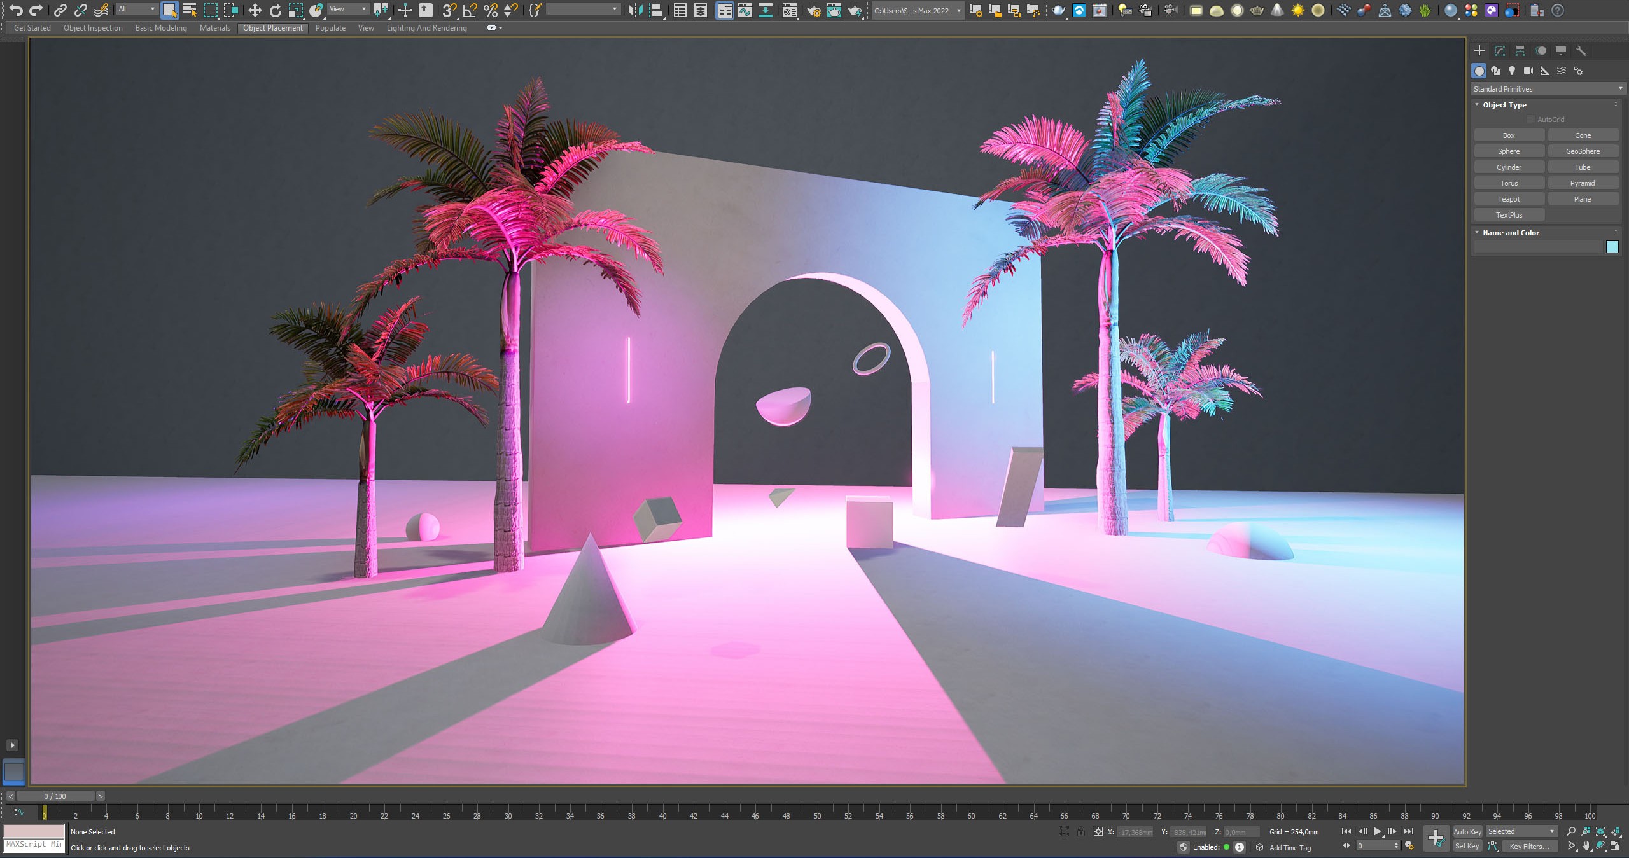Open the help question mark icon
This screenshot has width=1629, height=858.
pyautogui.click(x=1558, y=10)
